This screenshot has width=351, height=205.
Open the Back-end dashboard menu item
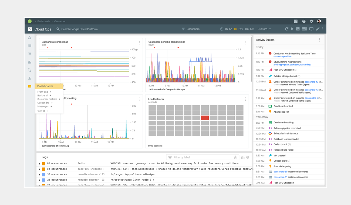[43, 95]
